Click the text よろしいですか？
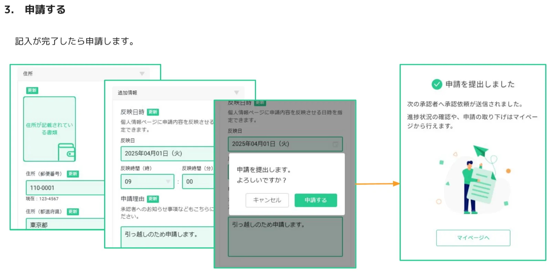Screen dimensions: 551x273 (x=262, y=180)
